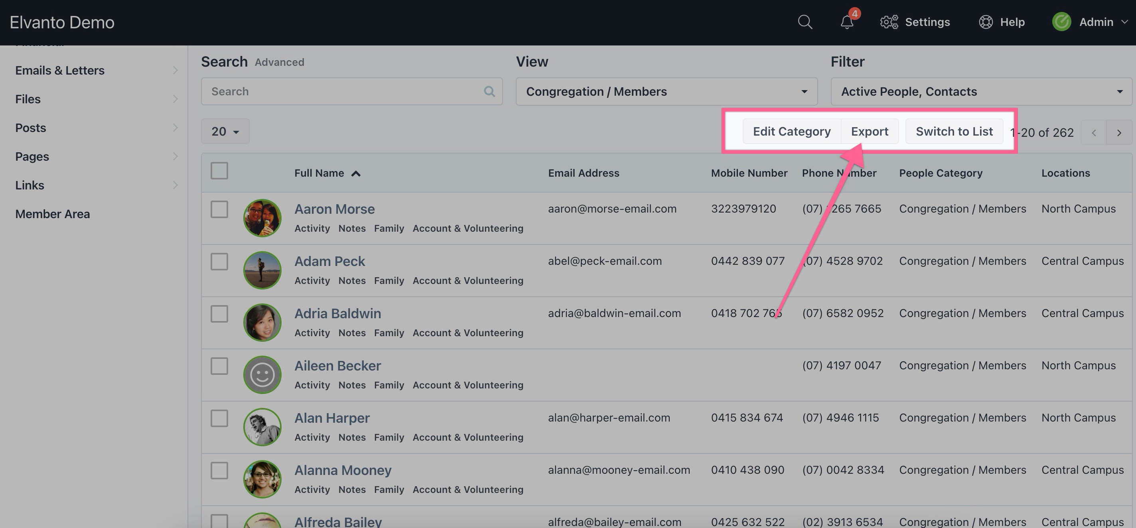The image size is (1136, 528).
Task: Click the 1-20 of 262 count
Action: (1041, 133)
